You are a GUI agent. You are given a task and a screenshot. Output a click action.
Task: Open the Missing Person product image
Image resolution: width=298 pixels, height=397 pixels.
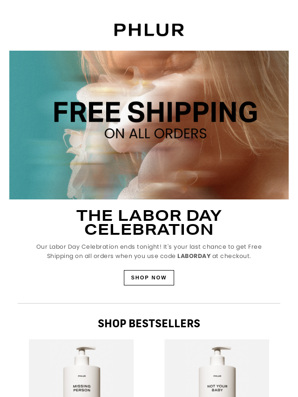pyautogui.click(x=81, y=368)
